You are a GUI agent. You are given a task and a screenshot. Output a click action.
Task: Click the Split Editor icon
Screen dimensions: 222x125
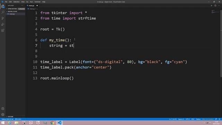[x=215, y=6]
